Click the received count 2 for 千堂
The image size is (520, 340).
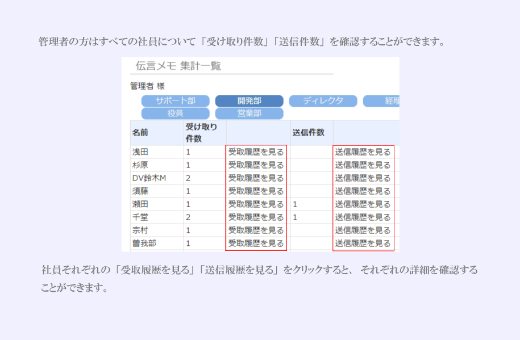pos(188,217)
